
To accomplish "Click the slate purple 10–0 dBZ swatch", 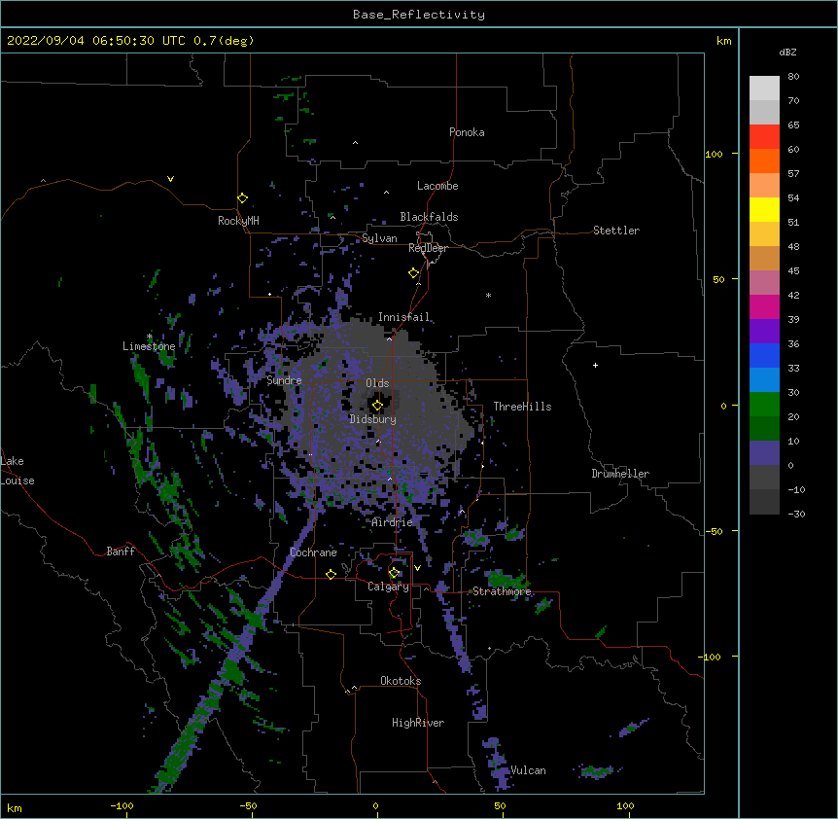I will click(x=764, y=453).
